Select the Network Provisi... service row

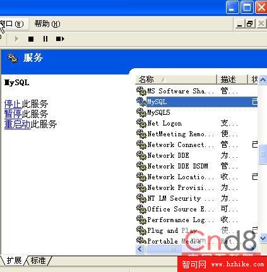click(x=196, y=187)
